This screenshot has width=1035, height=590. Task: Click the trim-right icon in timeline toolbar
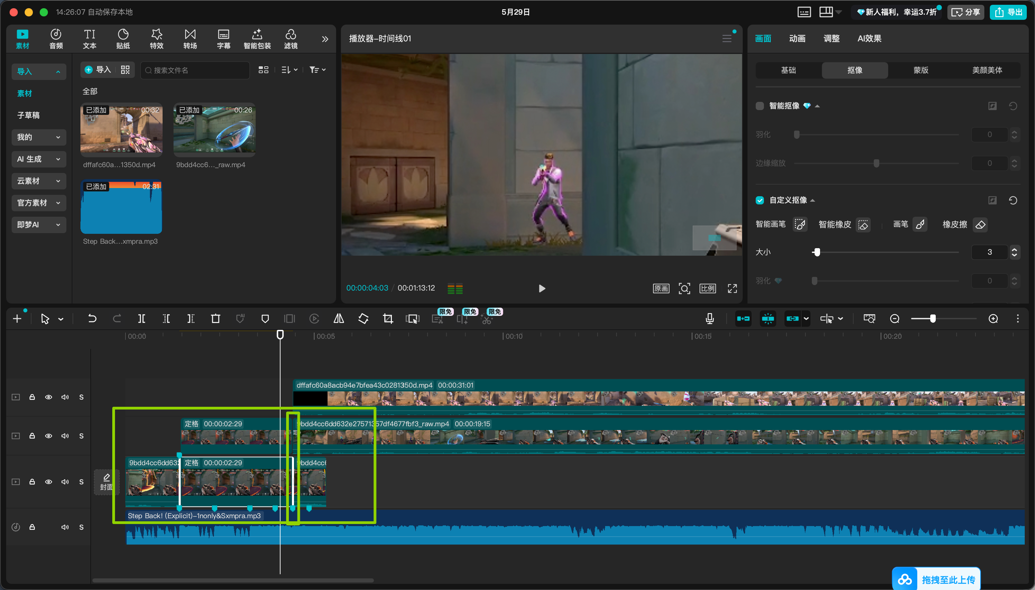[191, 319]
